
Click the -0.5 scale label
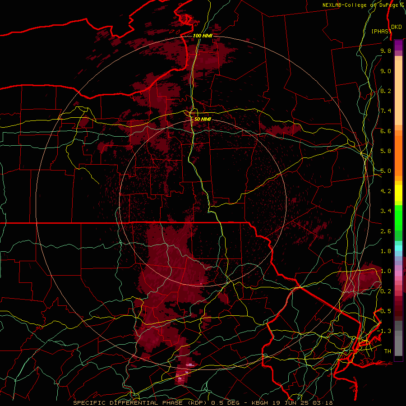[x=384, y=311]
